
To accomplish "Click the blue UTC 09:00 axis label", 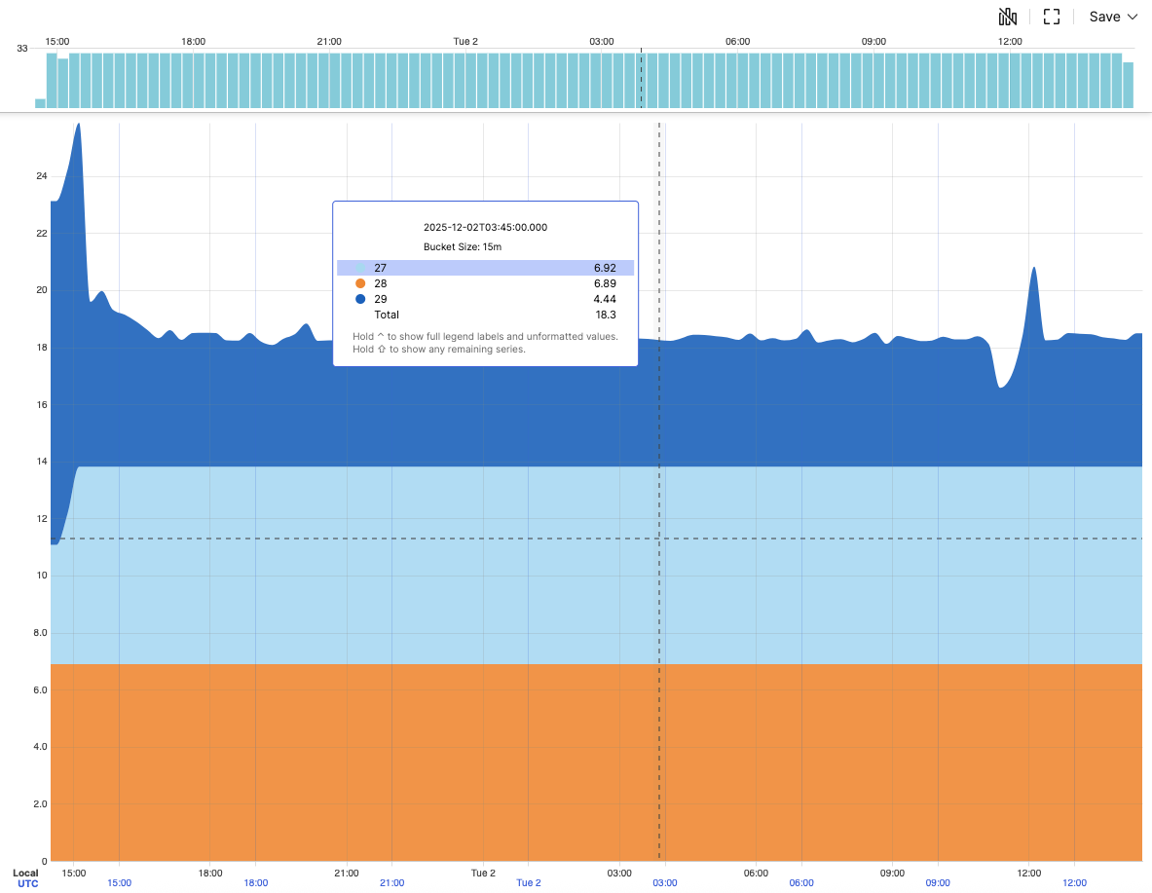I will pos(938,883).
